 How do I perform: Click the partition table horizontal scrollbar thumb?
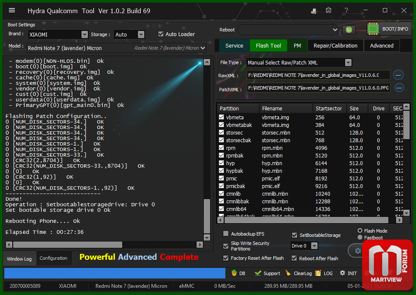point(306,220)
